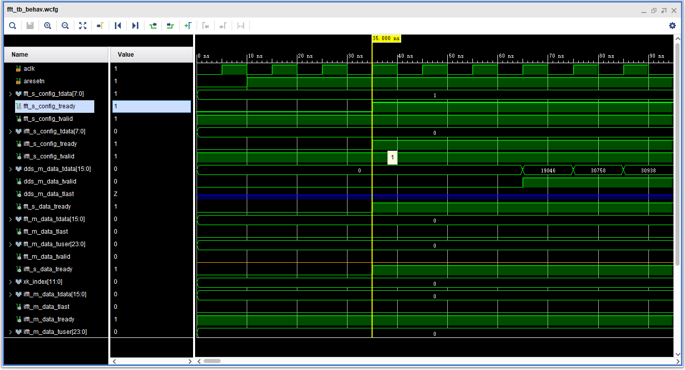This screenshot has height=370, width=685.
Task: Select the ifft_s_config_tvalid signal
Action: click(x=49, y=156)
